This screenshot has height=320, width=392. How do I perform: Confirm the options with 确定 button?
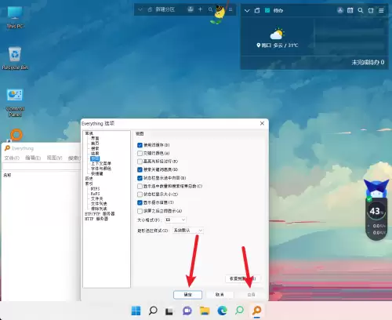pyautogui.click(x=187, y=295)
